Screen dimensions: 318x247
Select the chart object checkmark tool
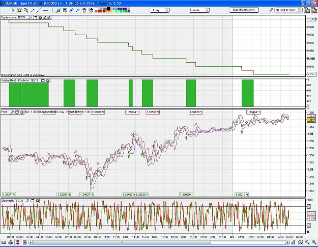pos(59,10)
